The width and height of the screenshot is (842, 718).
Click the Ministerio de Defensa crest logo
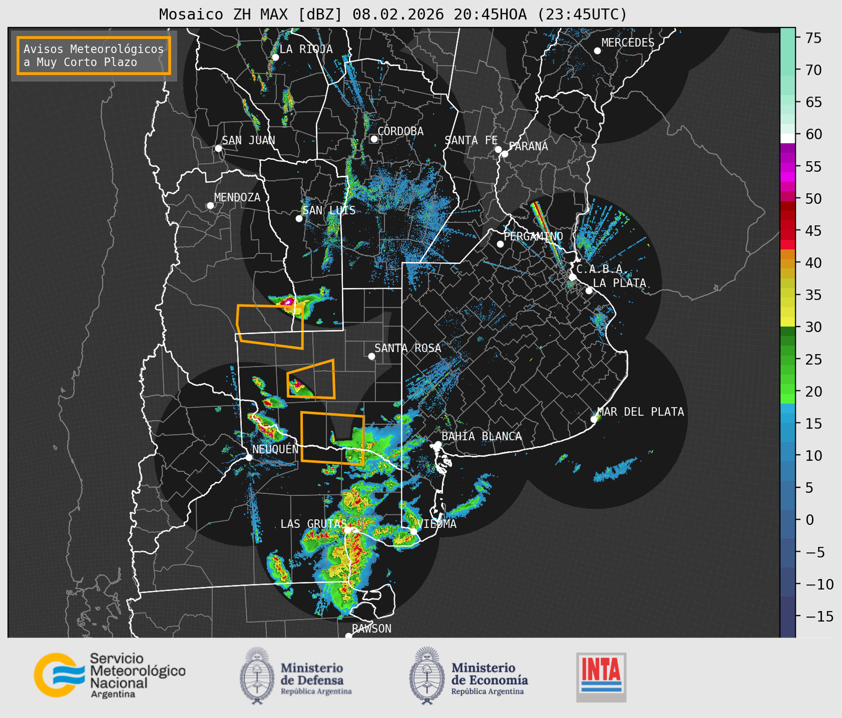pos(257,676)
